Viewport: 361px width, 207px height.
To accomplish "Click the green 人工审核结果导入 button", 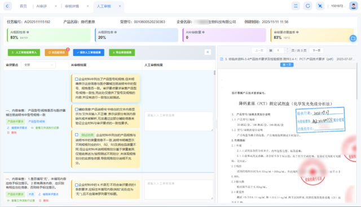I will pos(24,52).
